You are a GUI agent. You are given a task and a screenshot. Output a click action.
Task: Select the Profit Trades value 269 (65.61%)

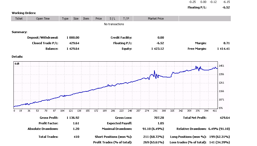pos(154,142)
